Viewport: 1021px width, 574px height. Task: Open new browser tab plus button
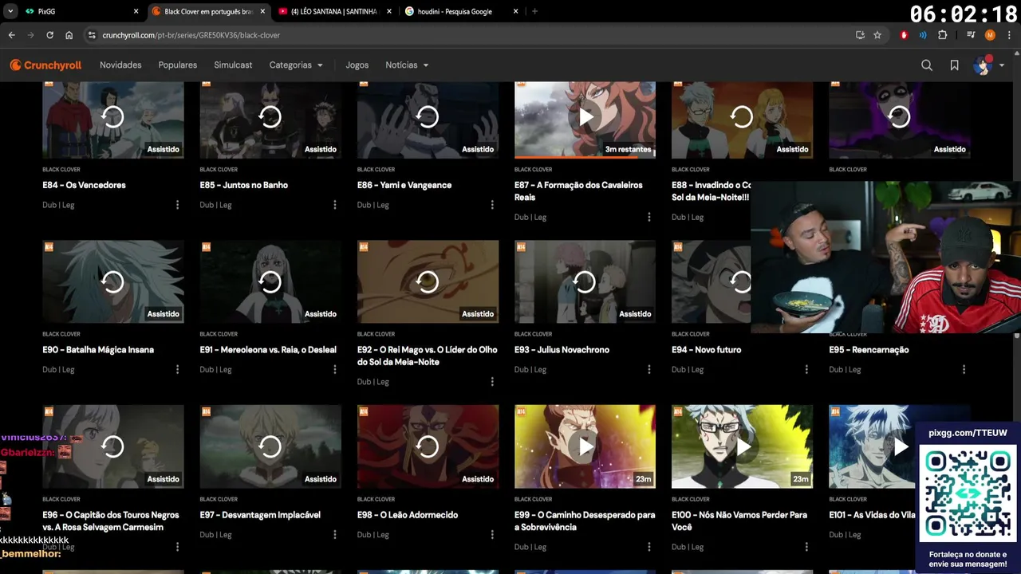(x=534, y=11)
